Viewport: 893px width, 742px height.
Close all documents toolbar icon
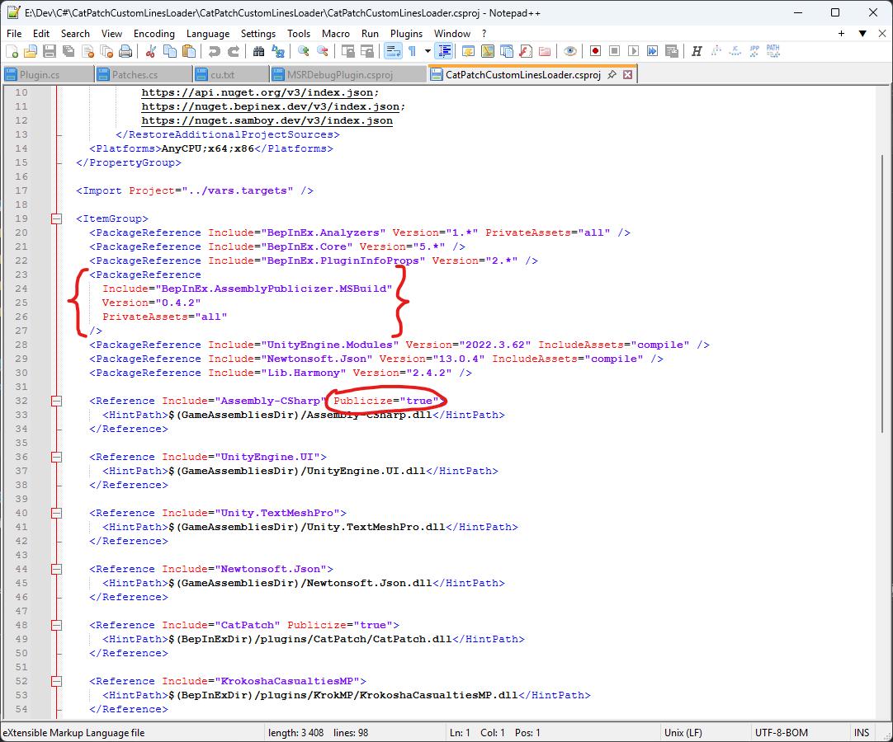106,51
